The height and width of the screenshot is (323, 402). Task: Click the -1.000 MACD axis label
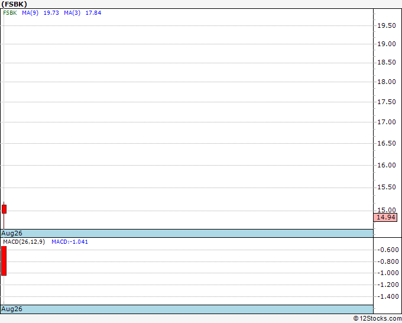click(x=388, y=273)
